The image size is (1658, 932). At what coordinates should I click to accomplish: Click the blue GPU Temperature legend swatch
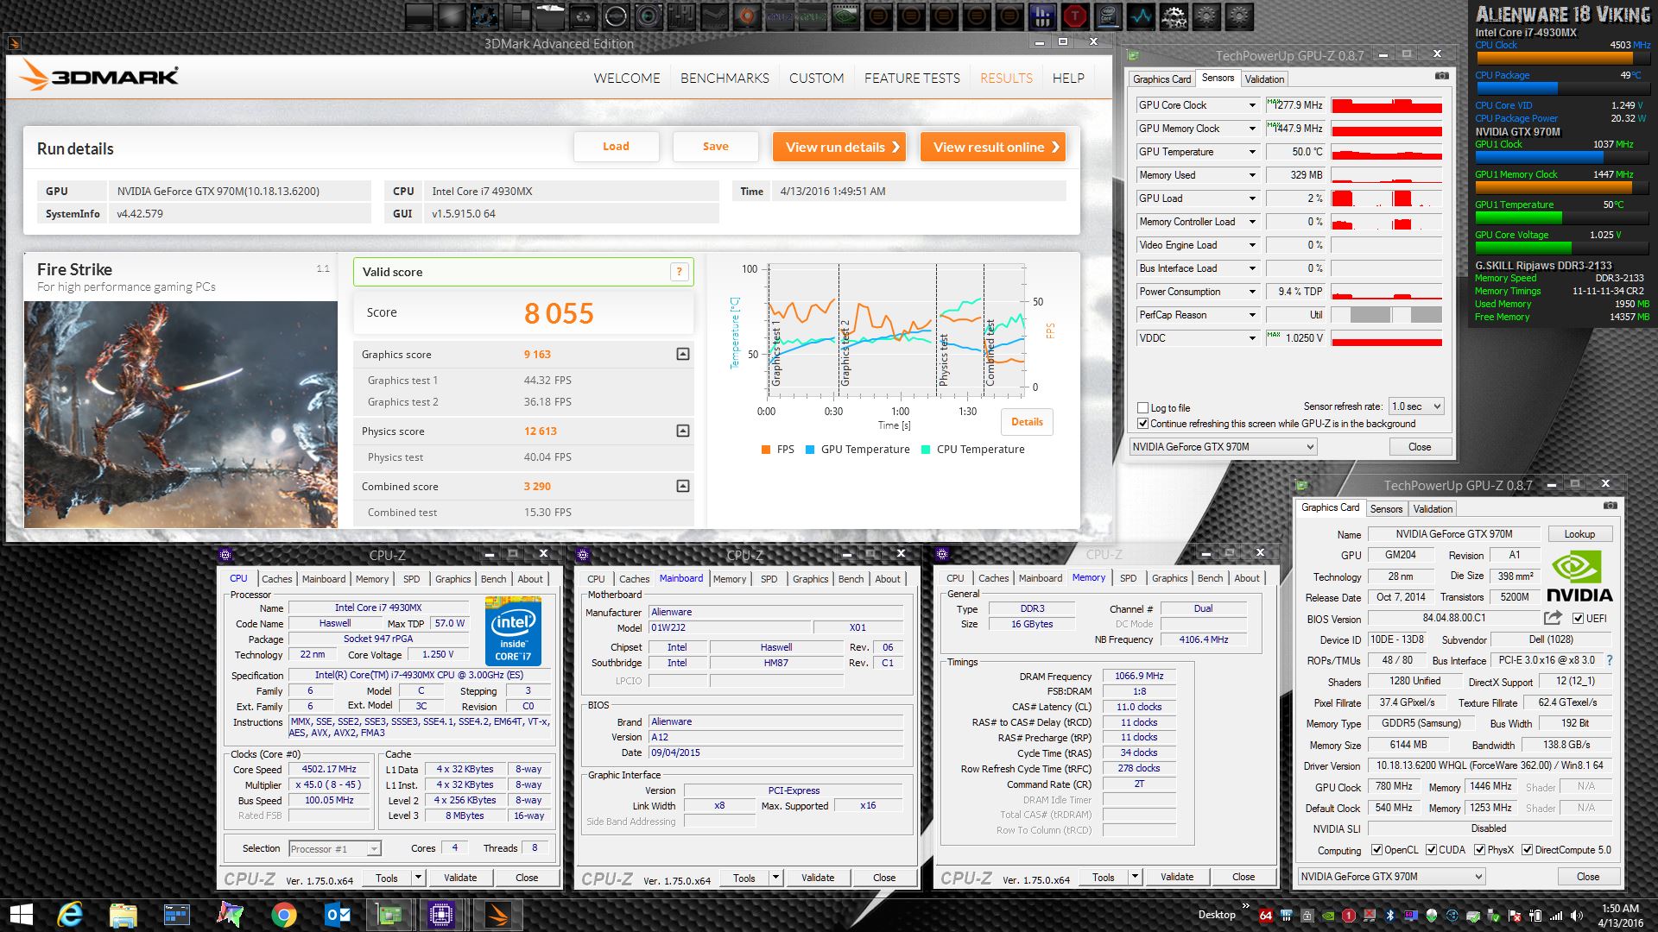point(809,450)
